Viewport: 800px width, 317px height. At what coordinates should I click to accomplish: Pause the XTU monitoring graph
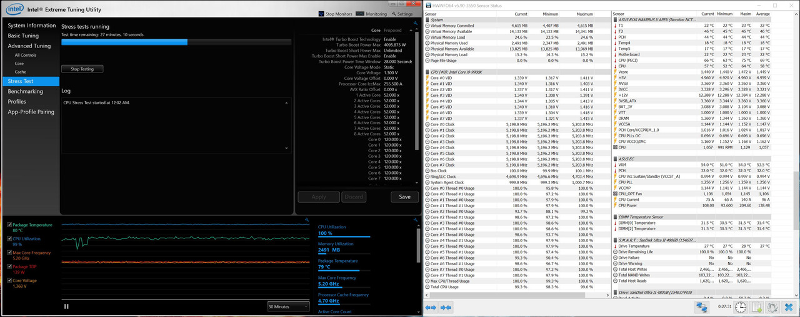point(66,306)
